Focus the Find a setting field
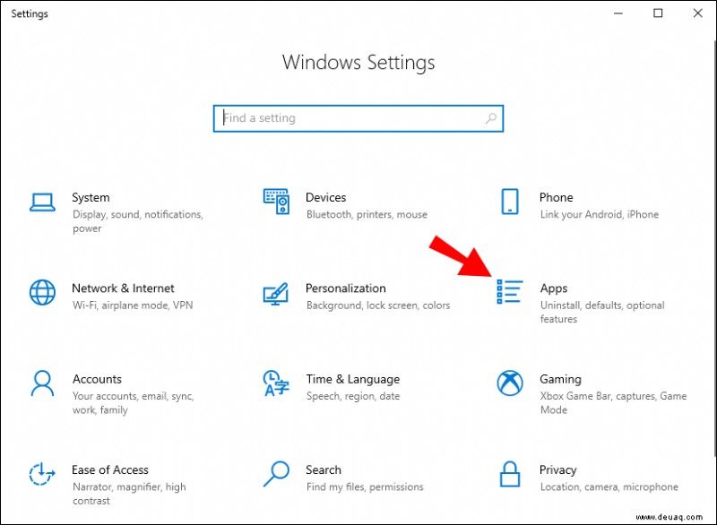Screen dimensions: 717x525 coord(358,118)
